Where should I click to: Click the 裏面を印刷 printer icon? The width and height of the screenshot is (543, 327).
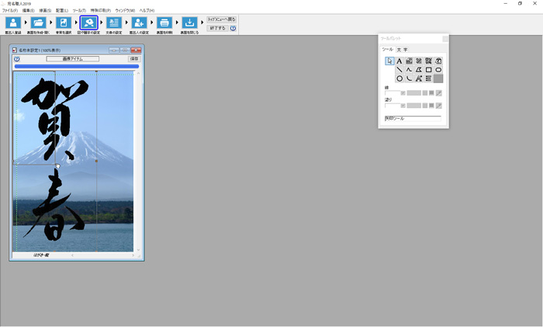tap(164, 24)
